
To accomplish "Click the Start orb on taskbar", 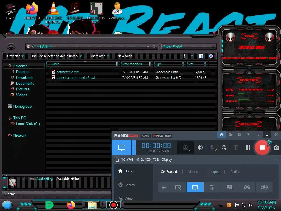I will (x=7, y=205).
